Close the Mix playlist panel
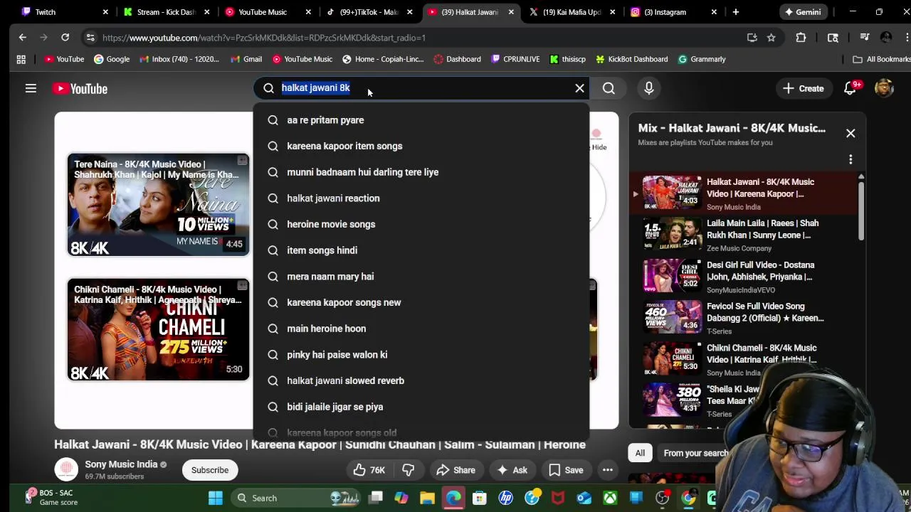Screen dimensions: 911x512 pos(851,133)
